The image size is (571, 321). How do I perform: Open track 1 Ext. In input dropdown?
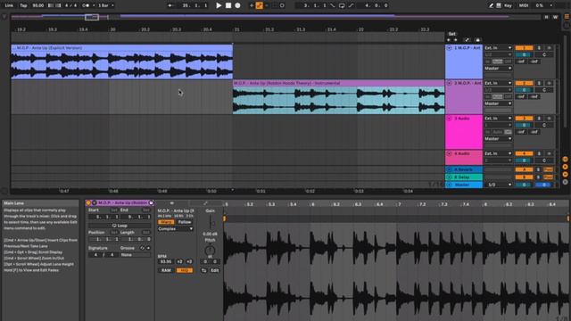point(498,47)
